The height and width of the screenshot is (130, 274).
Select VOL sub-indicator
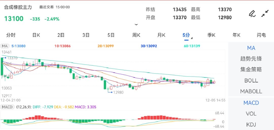251,114
